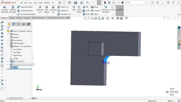Image resolution: width=181 pixels, height=102 pixels.
Task: Open the Window menu
Action: click(x=47, y=3)
